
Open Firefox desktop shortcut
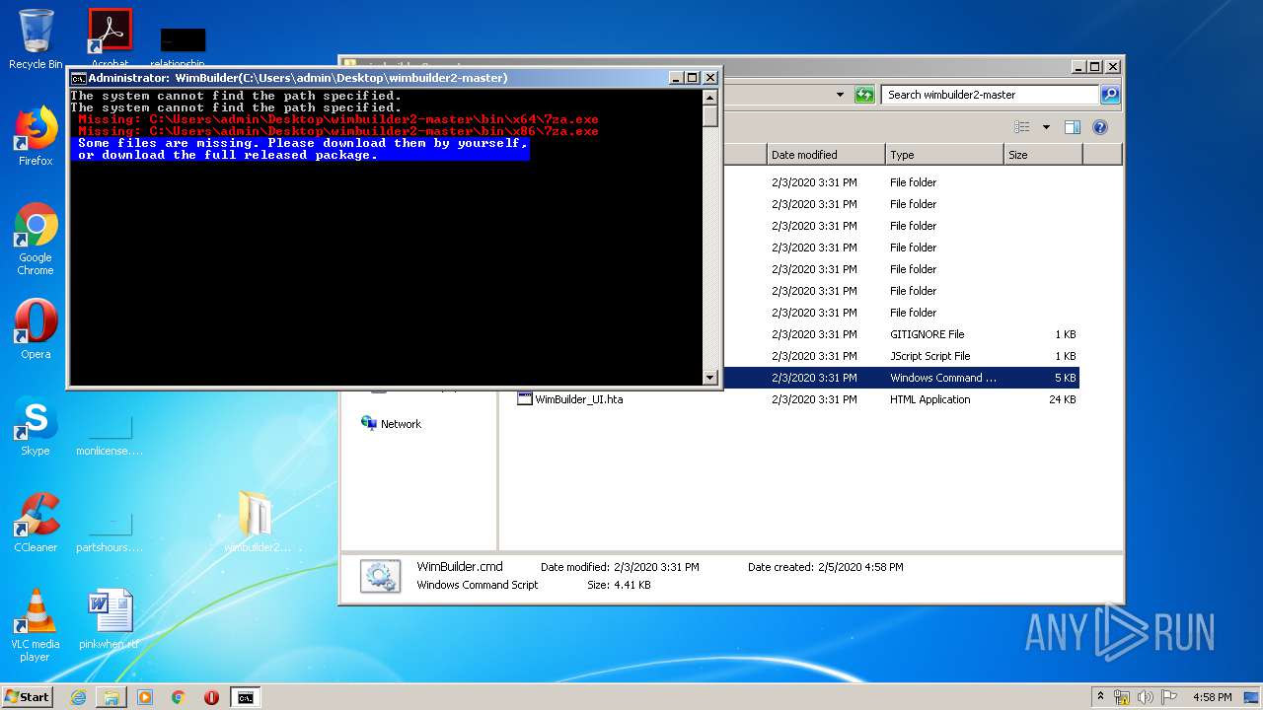pos(36,136)
